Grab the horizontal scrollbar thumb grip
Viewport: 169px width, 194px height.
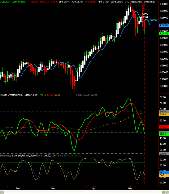tap(163, 192)
